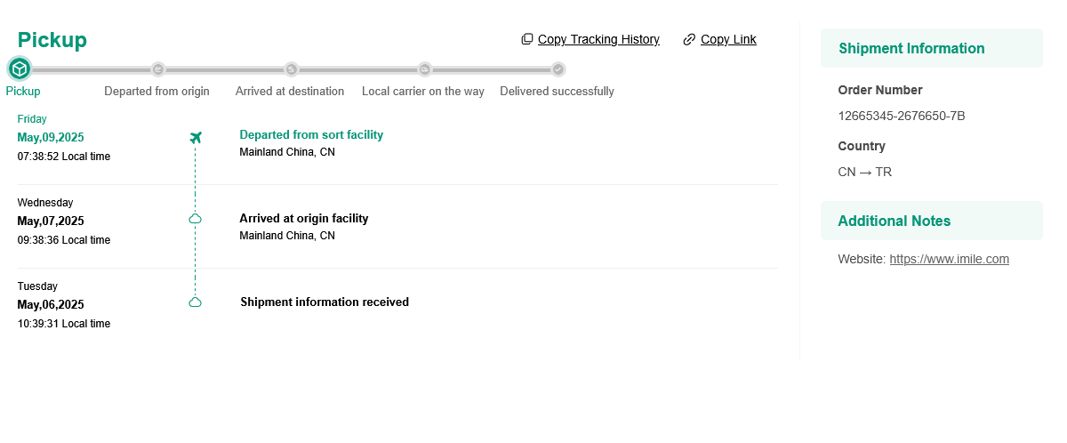This screenshot has width=1067, height=443.
Task: Click the Pickup stage box icon
Action: tap(20, 68)
